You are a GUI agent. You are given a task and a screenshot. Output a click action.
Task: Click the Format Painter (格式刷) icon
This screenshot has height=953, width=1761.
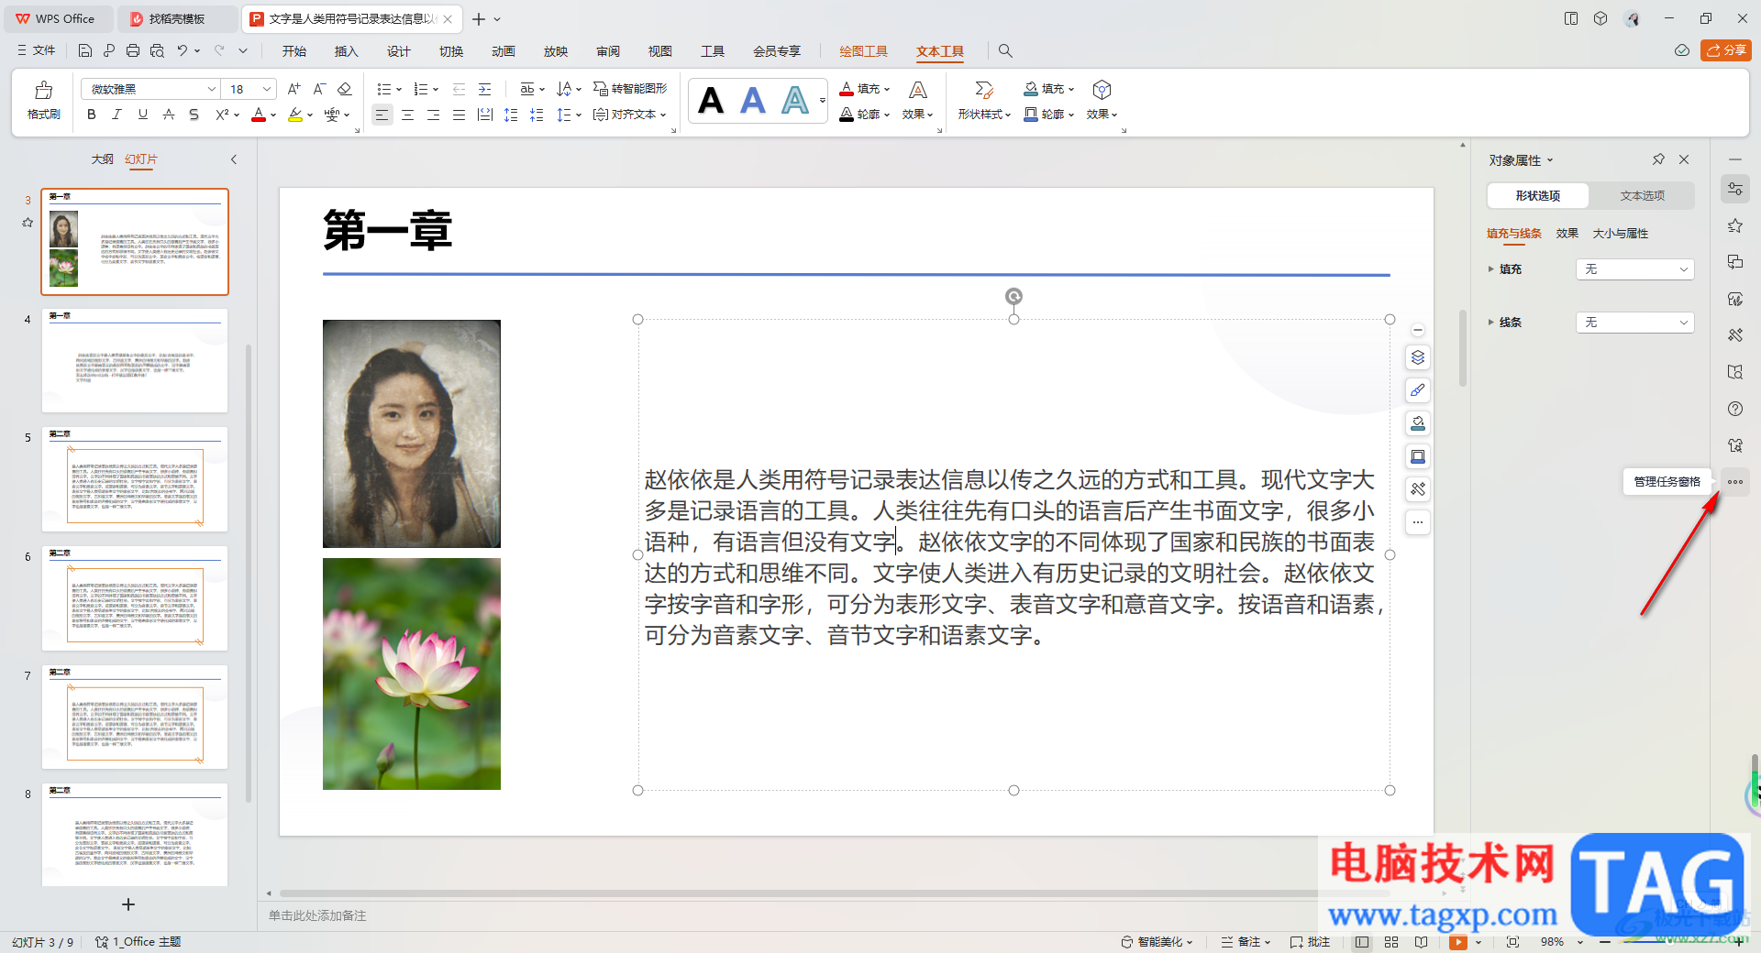tap(43, 100)
